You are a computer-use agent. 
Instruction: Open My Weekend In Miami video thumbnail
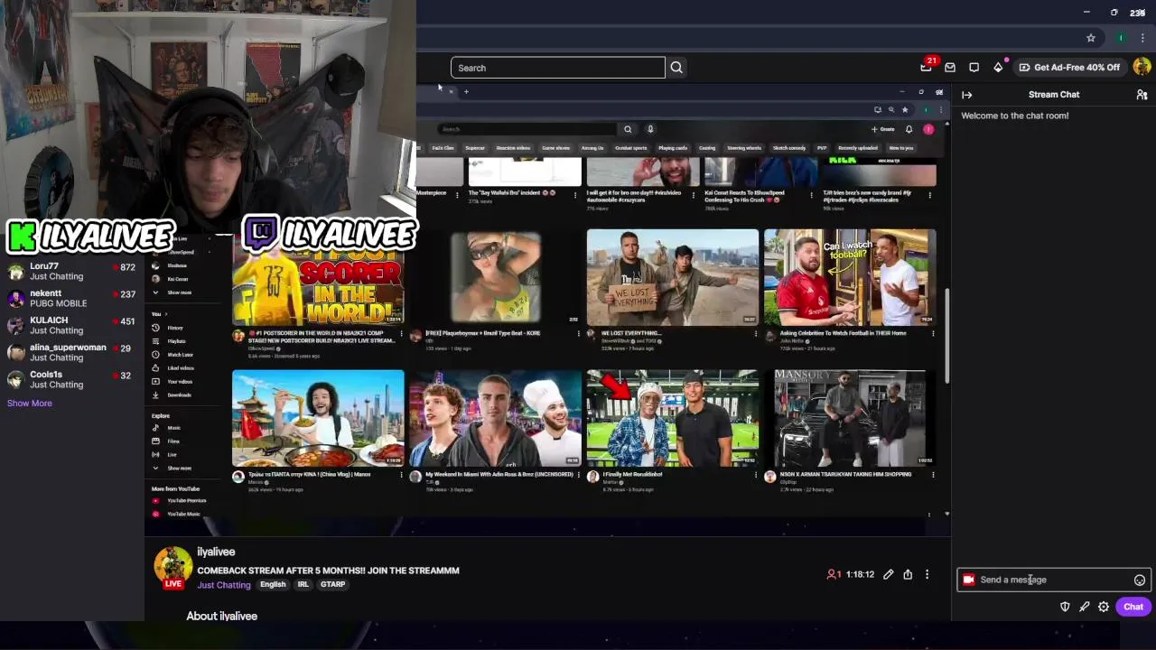(x=495, y=418)
